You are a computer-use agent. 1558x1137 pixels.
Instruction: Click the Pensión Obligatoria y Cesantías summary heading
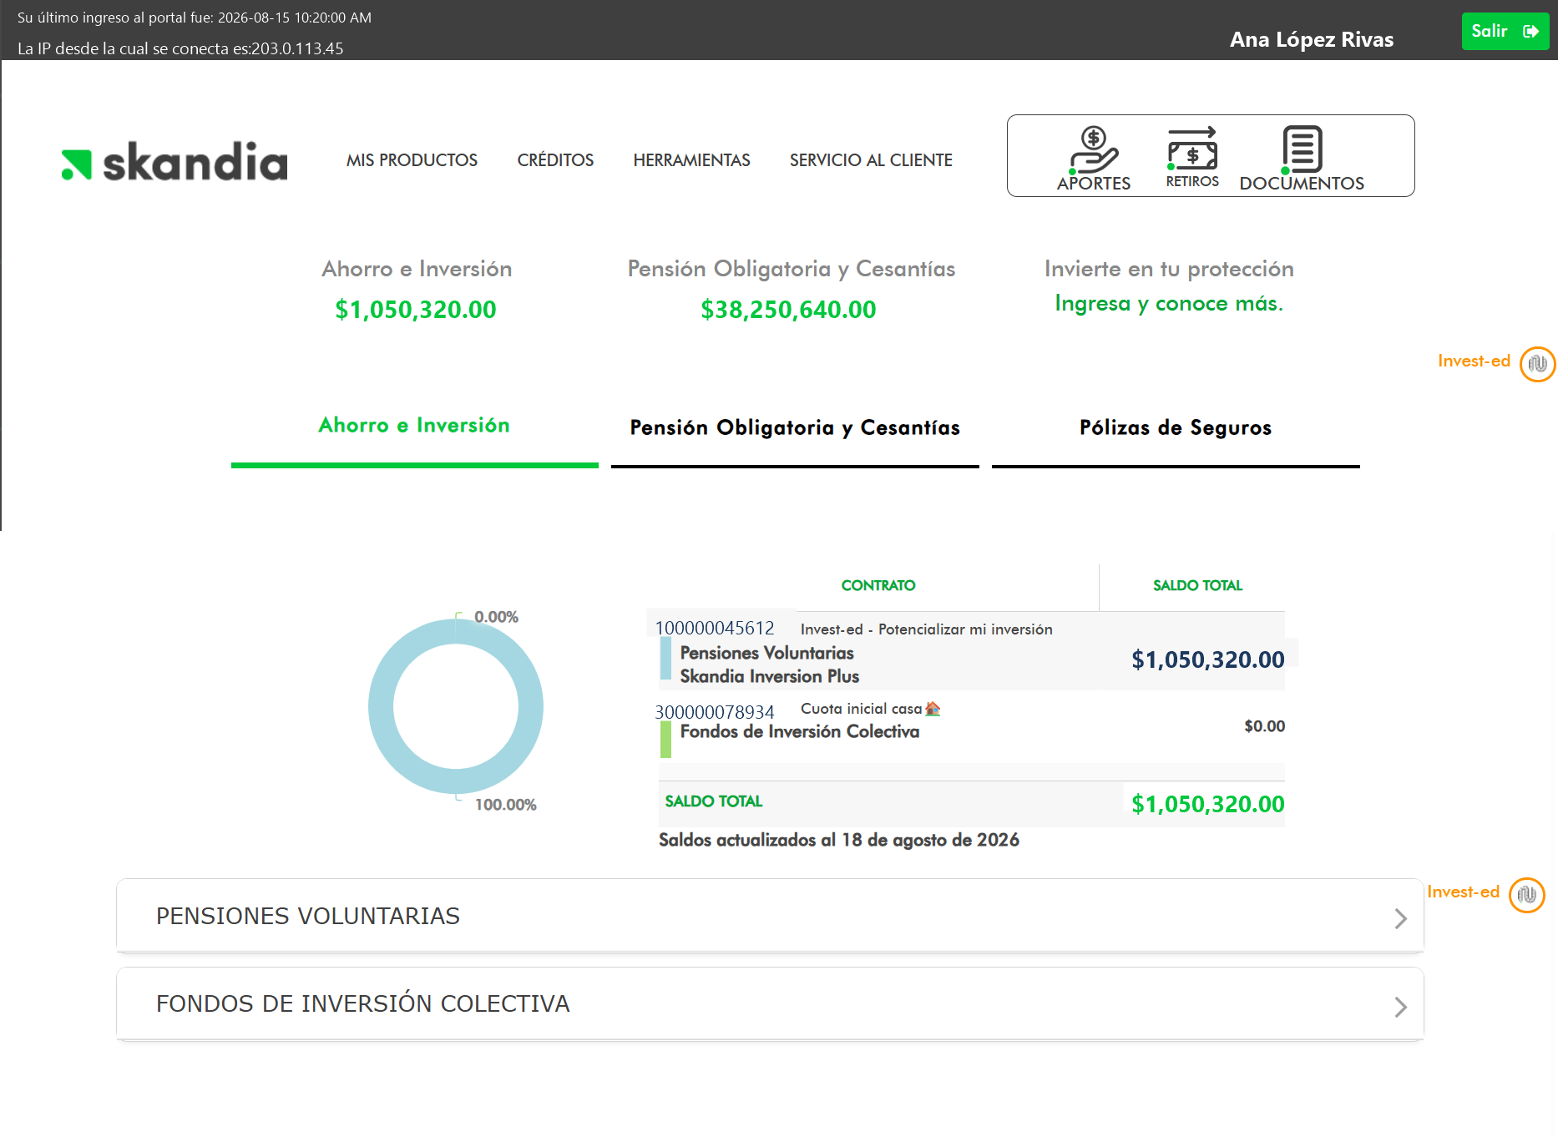[x=792, y=269]
